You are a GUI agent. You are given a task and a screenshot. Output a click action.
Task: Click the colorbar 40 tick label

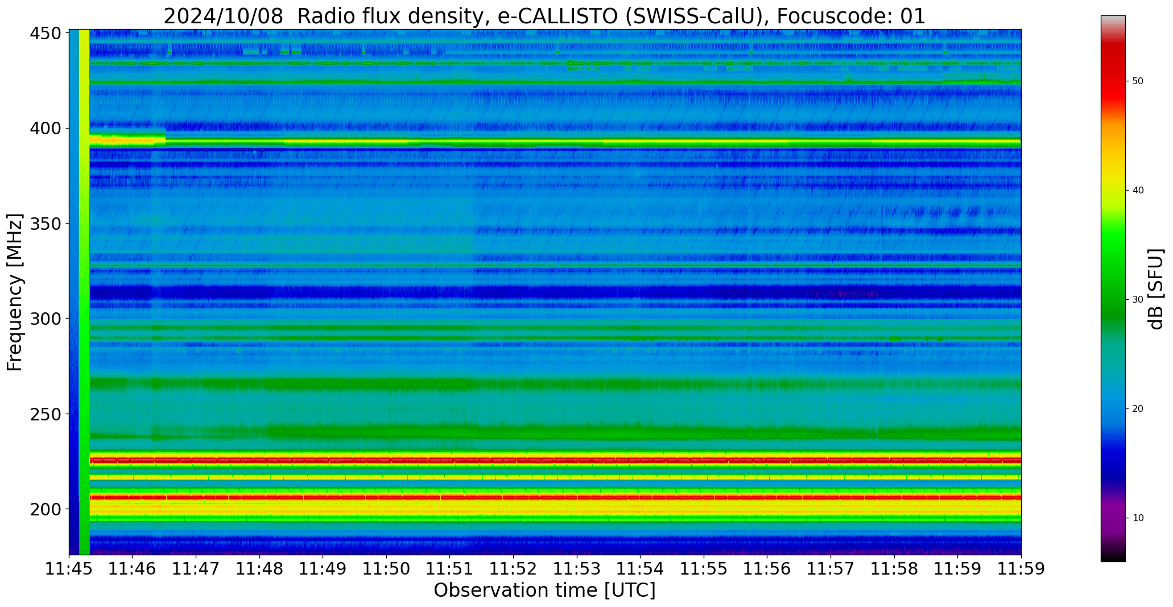1138,191
